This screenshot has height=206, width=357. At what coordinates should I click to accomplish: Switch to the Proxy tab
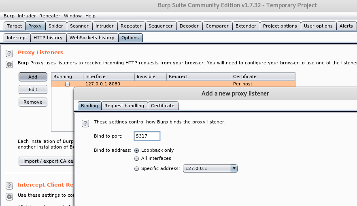[x=35, y=26]
